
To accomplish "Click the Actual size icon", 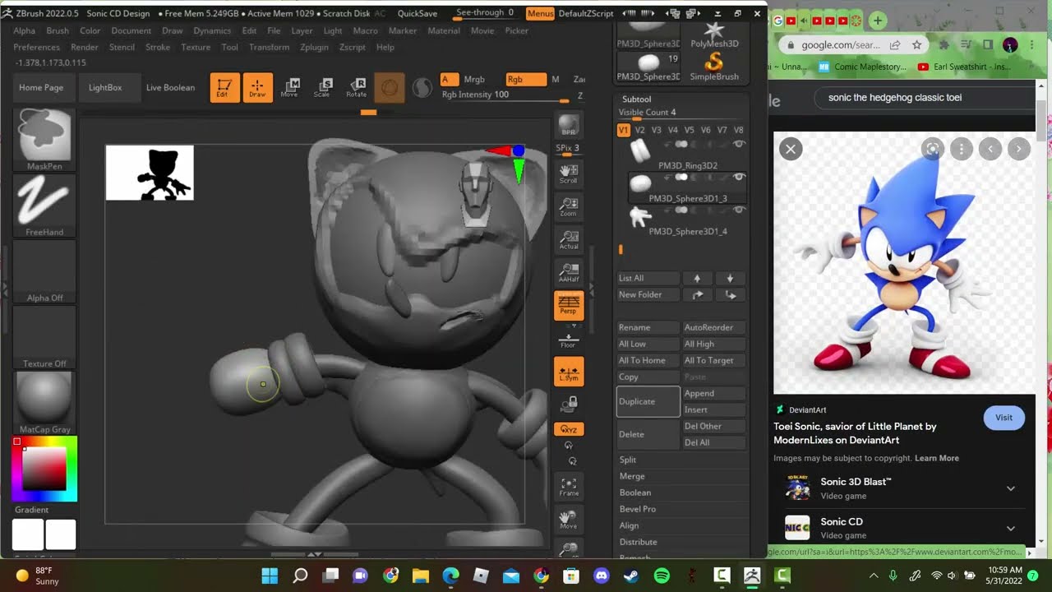I will [568, 239].
